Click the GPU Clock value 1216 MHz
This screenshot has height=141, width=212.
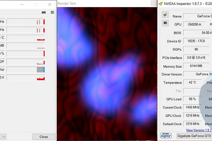192,116
